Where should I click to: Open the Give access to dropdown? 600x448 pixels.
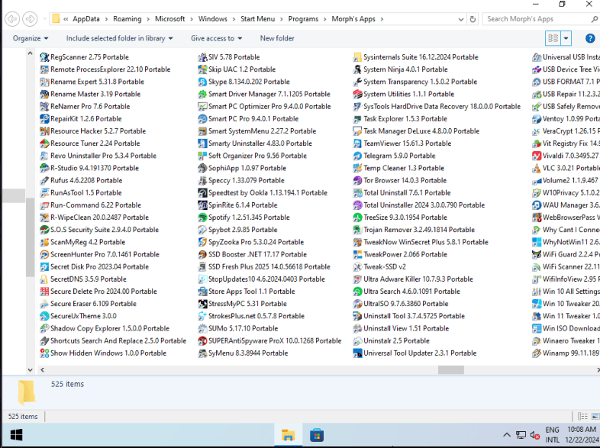(x=217, y=38)
